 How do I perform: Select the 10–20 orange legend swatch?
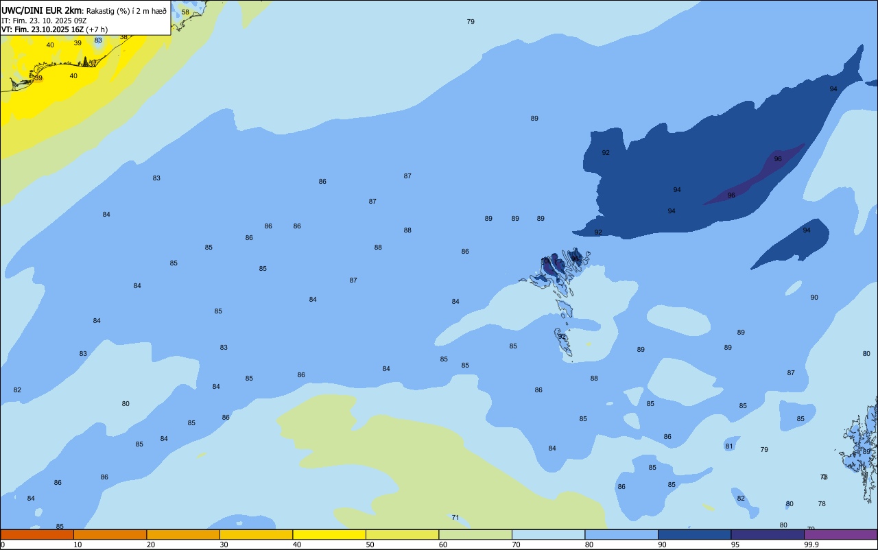click(110, 534)
